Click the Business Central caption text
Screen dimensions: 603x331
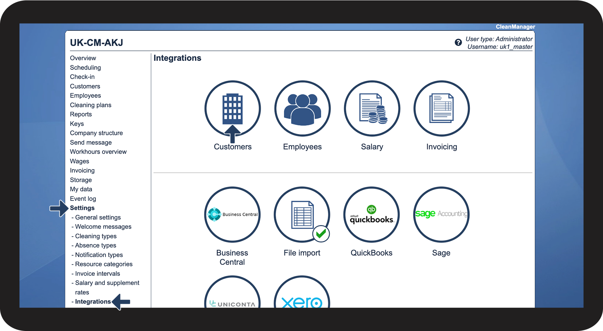click(x=232, y=257)
